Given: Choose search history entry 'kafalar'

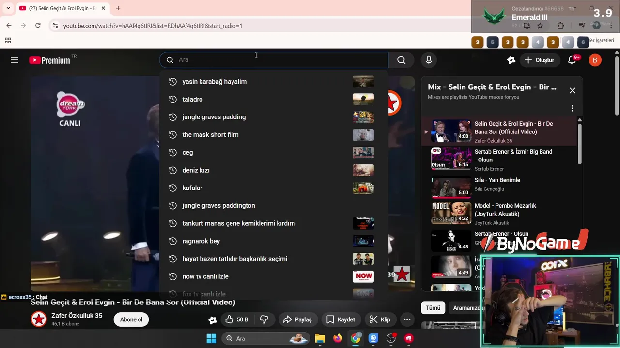Looking at the screenshot, I should pos(274,188).
